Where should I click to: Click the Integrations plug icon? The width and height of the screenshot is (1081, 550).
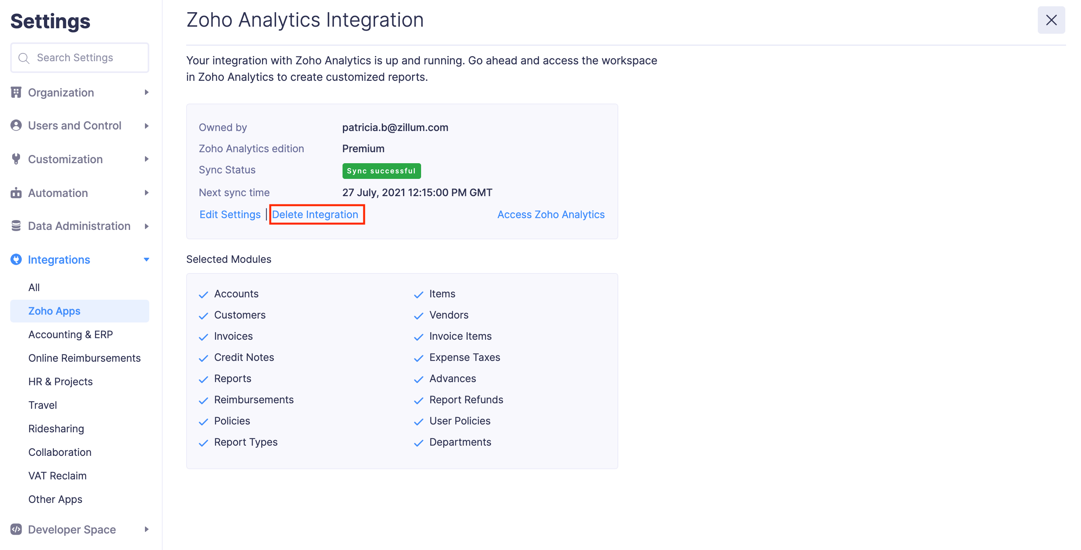(16, 259)
